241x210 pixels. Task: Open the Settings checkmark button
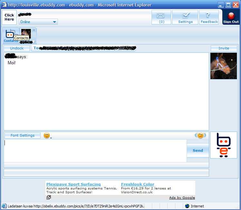(185, 17)
